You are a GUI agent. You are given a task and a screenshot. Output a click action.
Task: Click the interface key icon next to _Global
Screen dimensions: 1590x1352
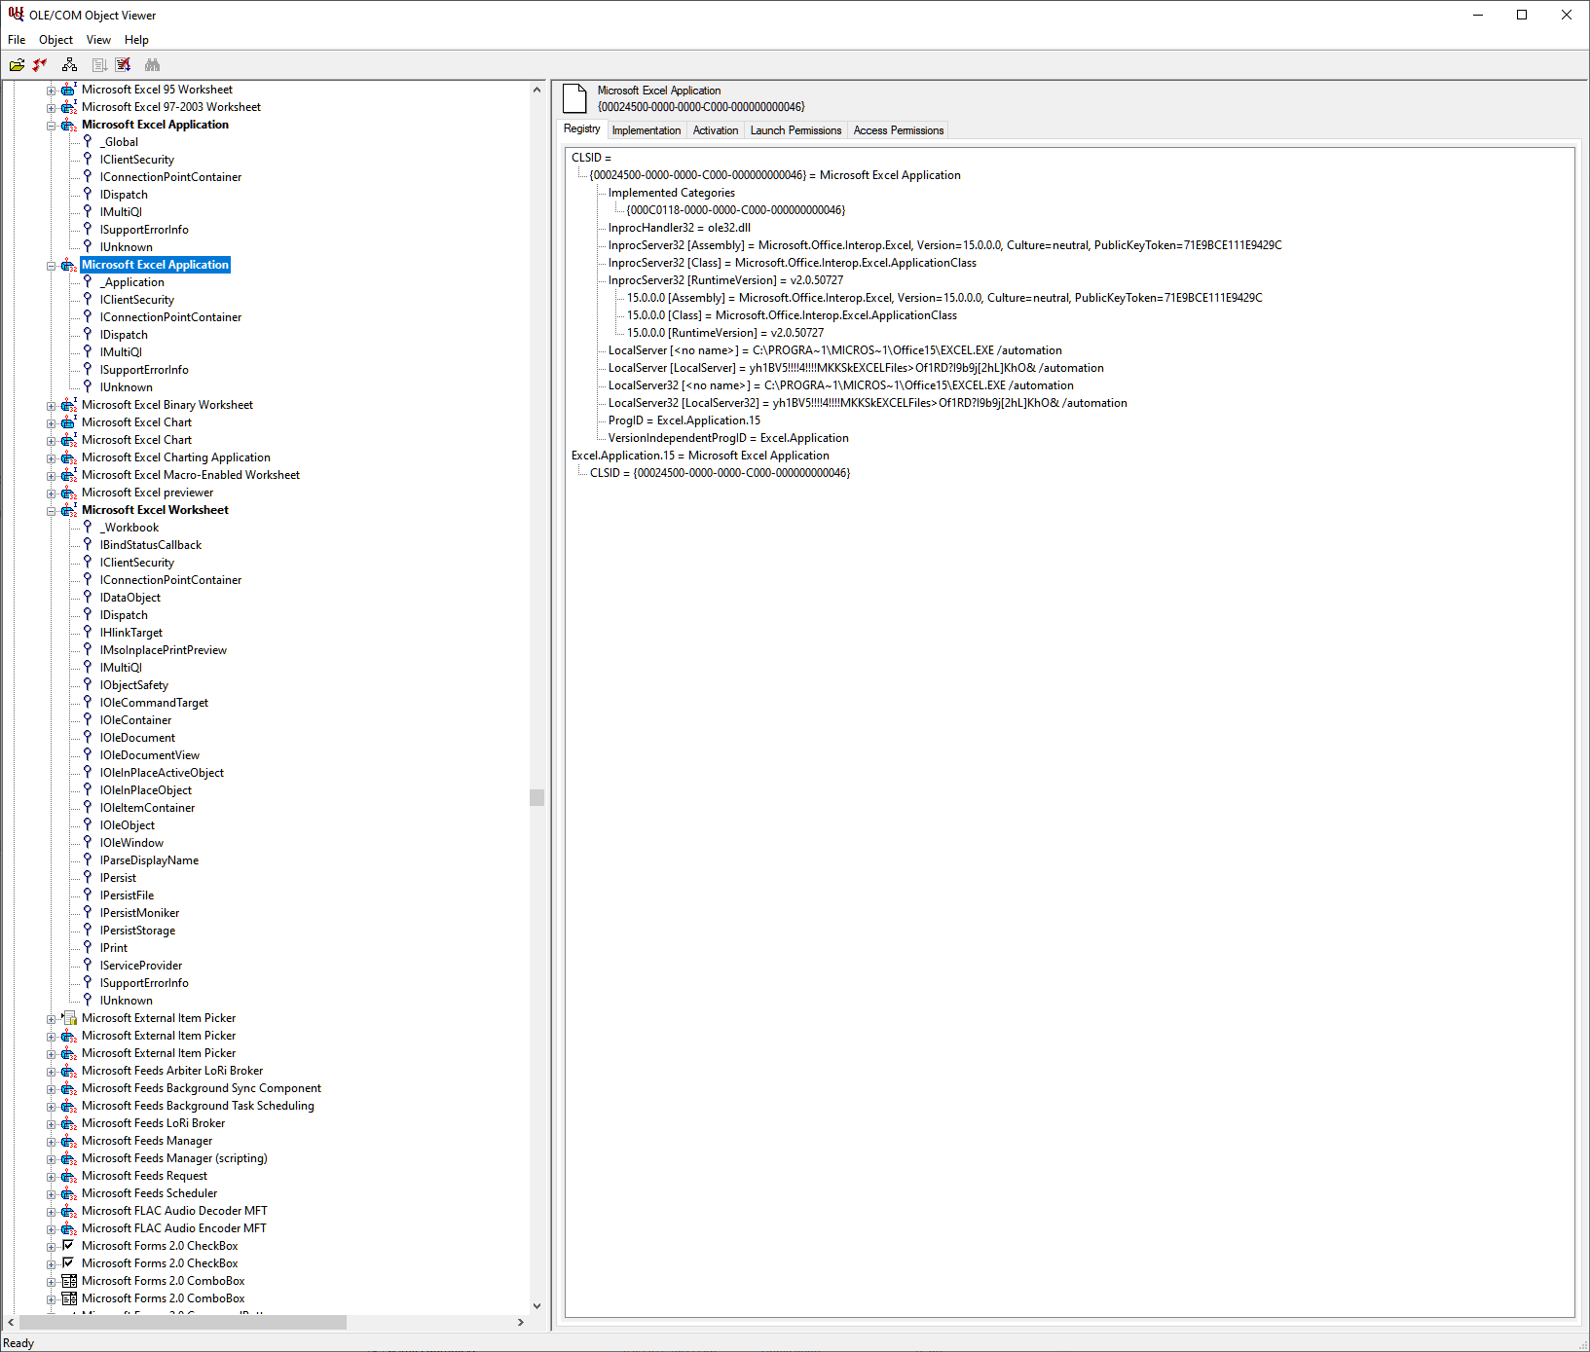[x=88, y=142]
